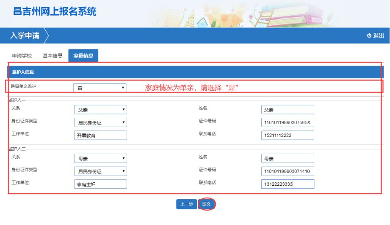
Task: Click the 上一步 previous step button
Action: point(186,204)
